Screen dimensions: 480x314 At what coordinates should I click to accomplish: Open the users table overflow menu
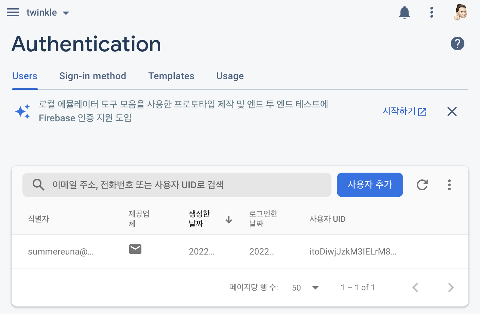pyautogui.click(x=449, y=185)
